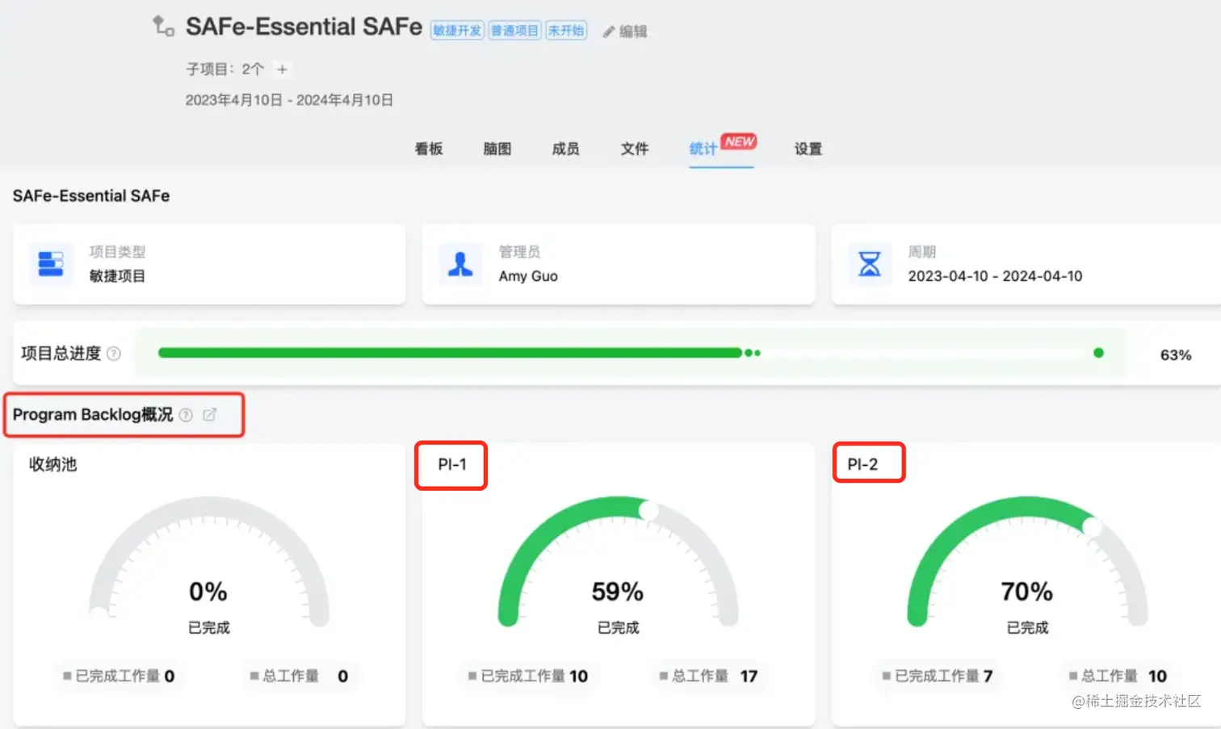Open the 文件 tab

[x=635, y=149]
